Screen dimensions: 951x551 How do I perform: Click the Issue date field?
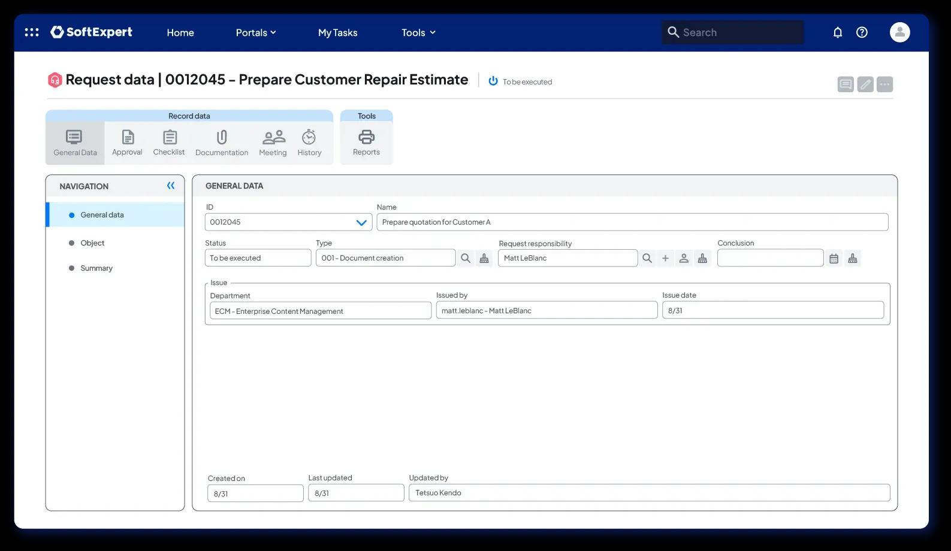(773, 310)
